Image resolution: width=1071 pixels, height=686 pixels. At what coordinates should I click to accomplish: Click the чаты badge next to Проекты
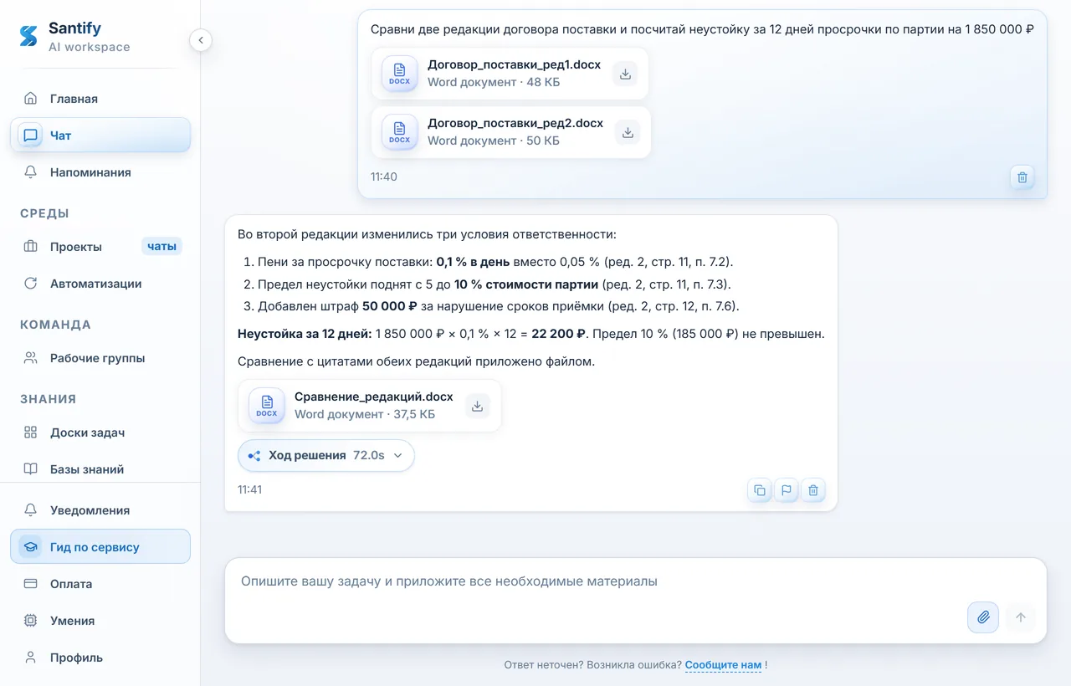(161, 246)
